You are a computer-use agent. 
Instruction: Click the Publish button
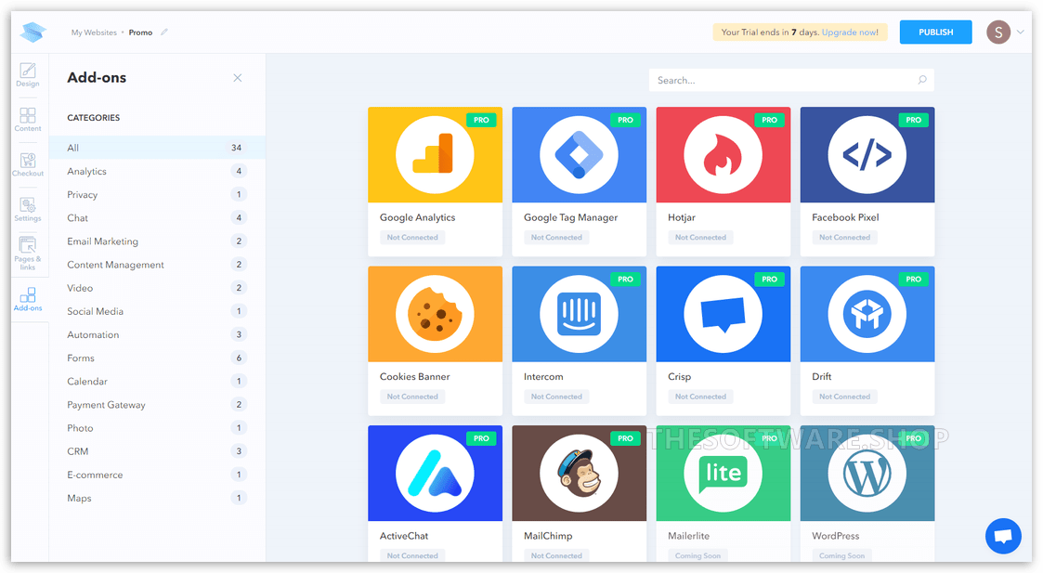(x=935, y=32)
